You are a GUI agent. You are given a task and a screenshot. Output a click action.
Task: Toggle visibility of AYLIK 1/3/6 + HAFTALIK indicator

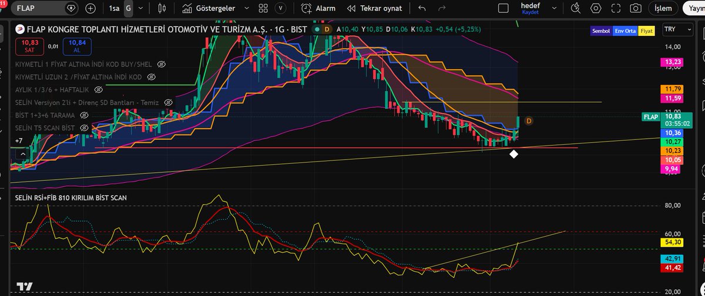(99, 89)
